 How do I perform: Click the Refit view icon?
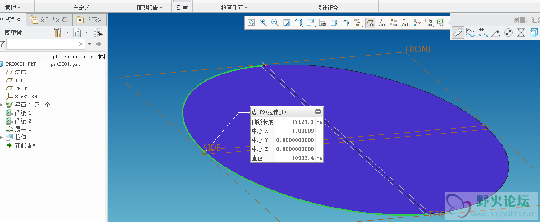point(252,23)
